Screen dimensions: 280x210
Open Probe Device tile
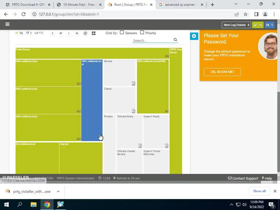click(x=92, y=53)
